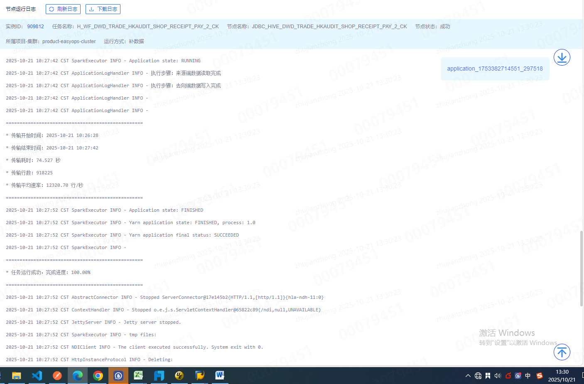
Task: Open UltraEdit from the taskbar
Action: click(x=179, y=376)
